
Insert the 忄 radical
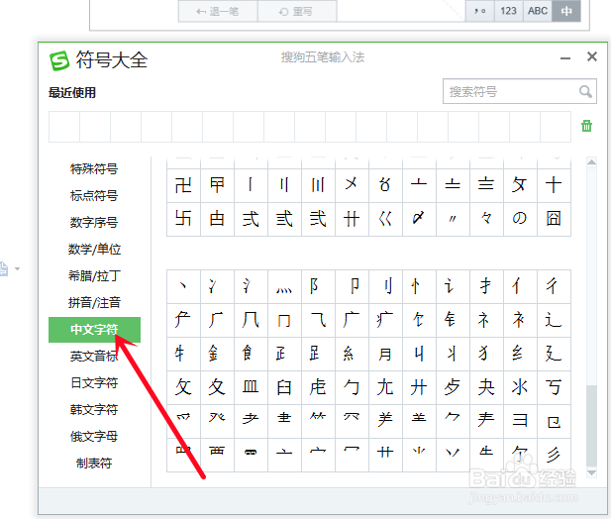point(419,286)
